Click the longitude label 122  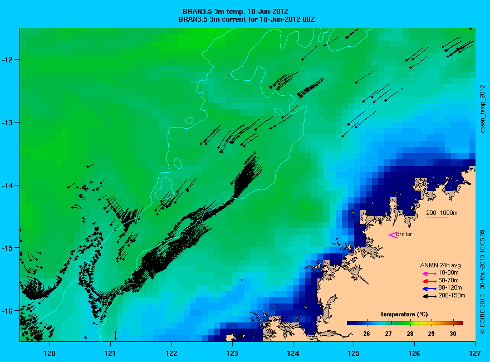tap(171, 354)
